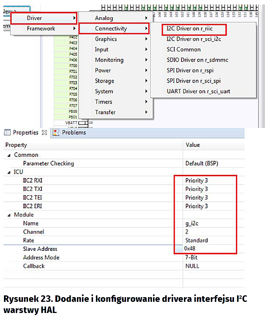
Task: Switch to the Problems tab
Action: point(74,133)
